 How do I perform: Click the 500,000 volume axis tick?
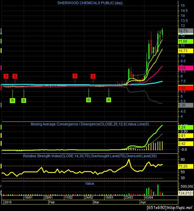coord(187,186)
